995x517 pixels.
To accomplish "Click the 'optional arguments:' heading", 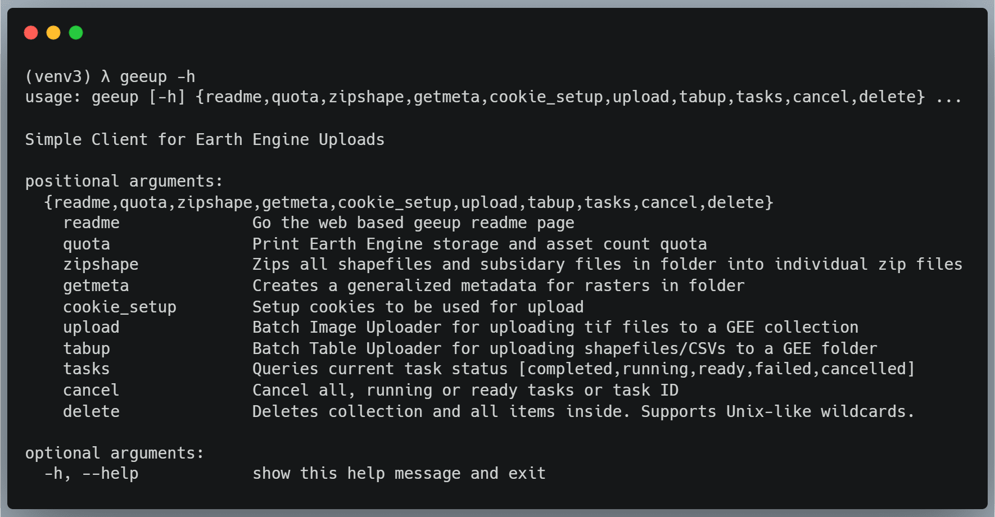I will pos(115,453).
